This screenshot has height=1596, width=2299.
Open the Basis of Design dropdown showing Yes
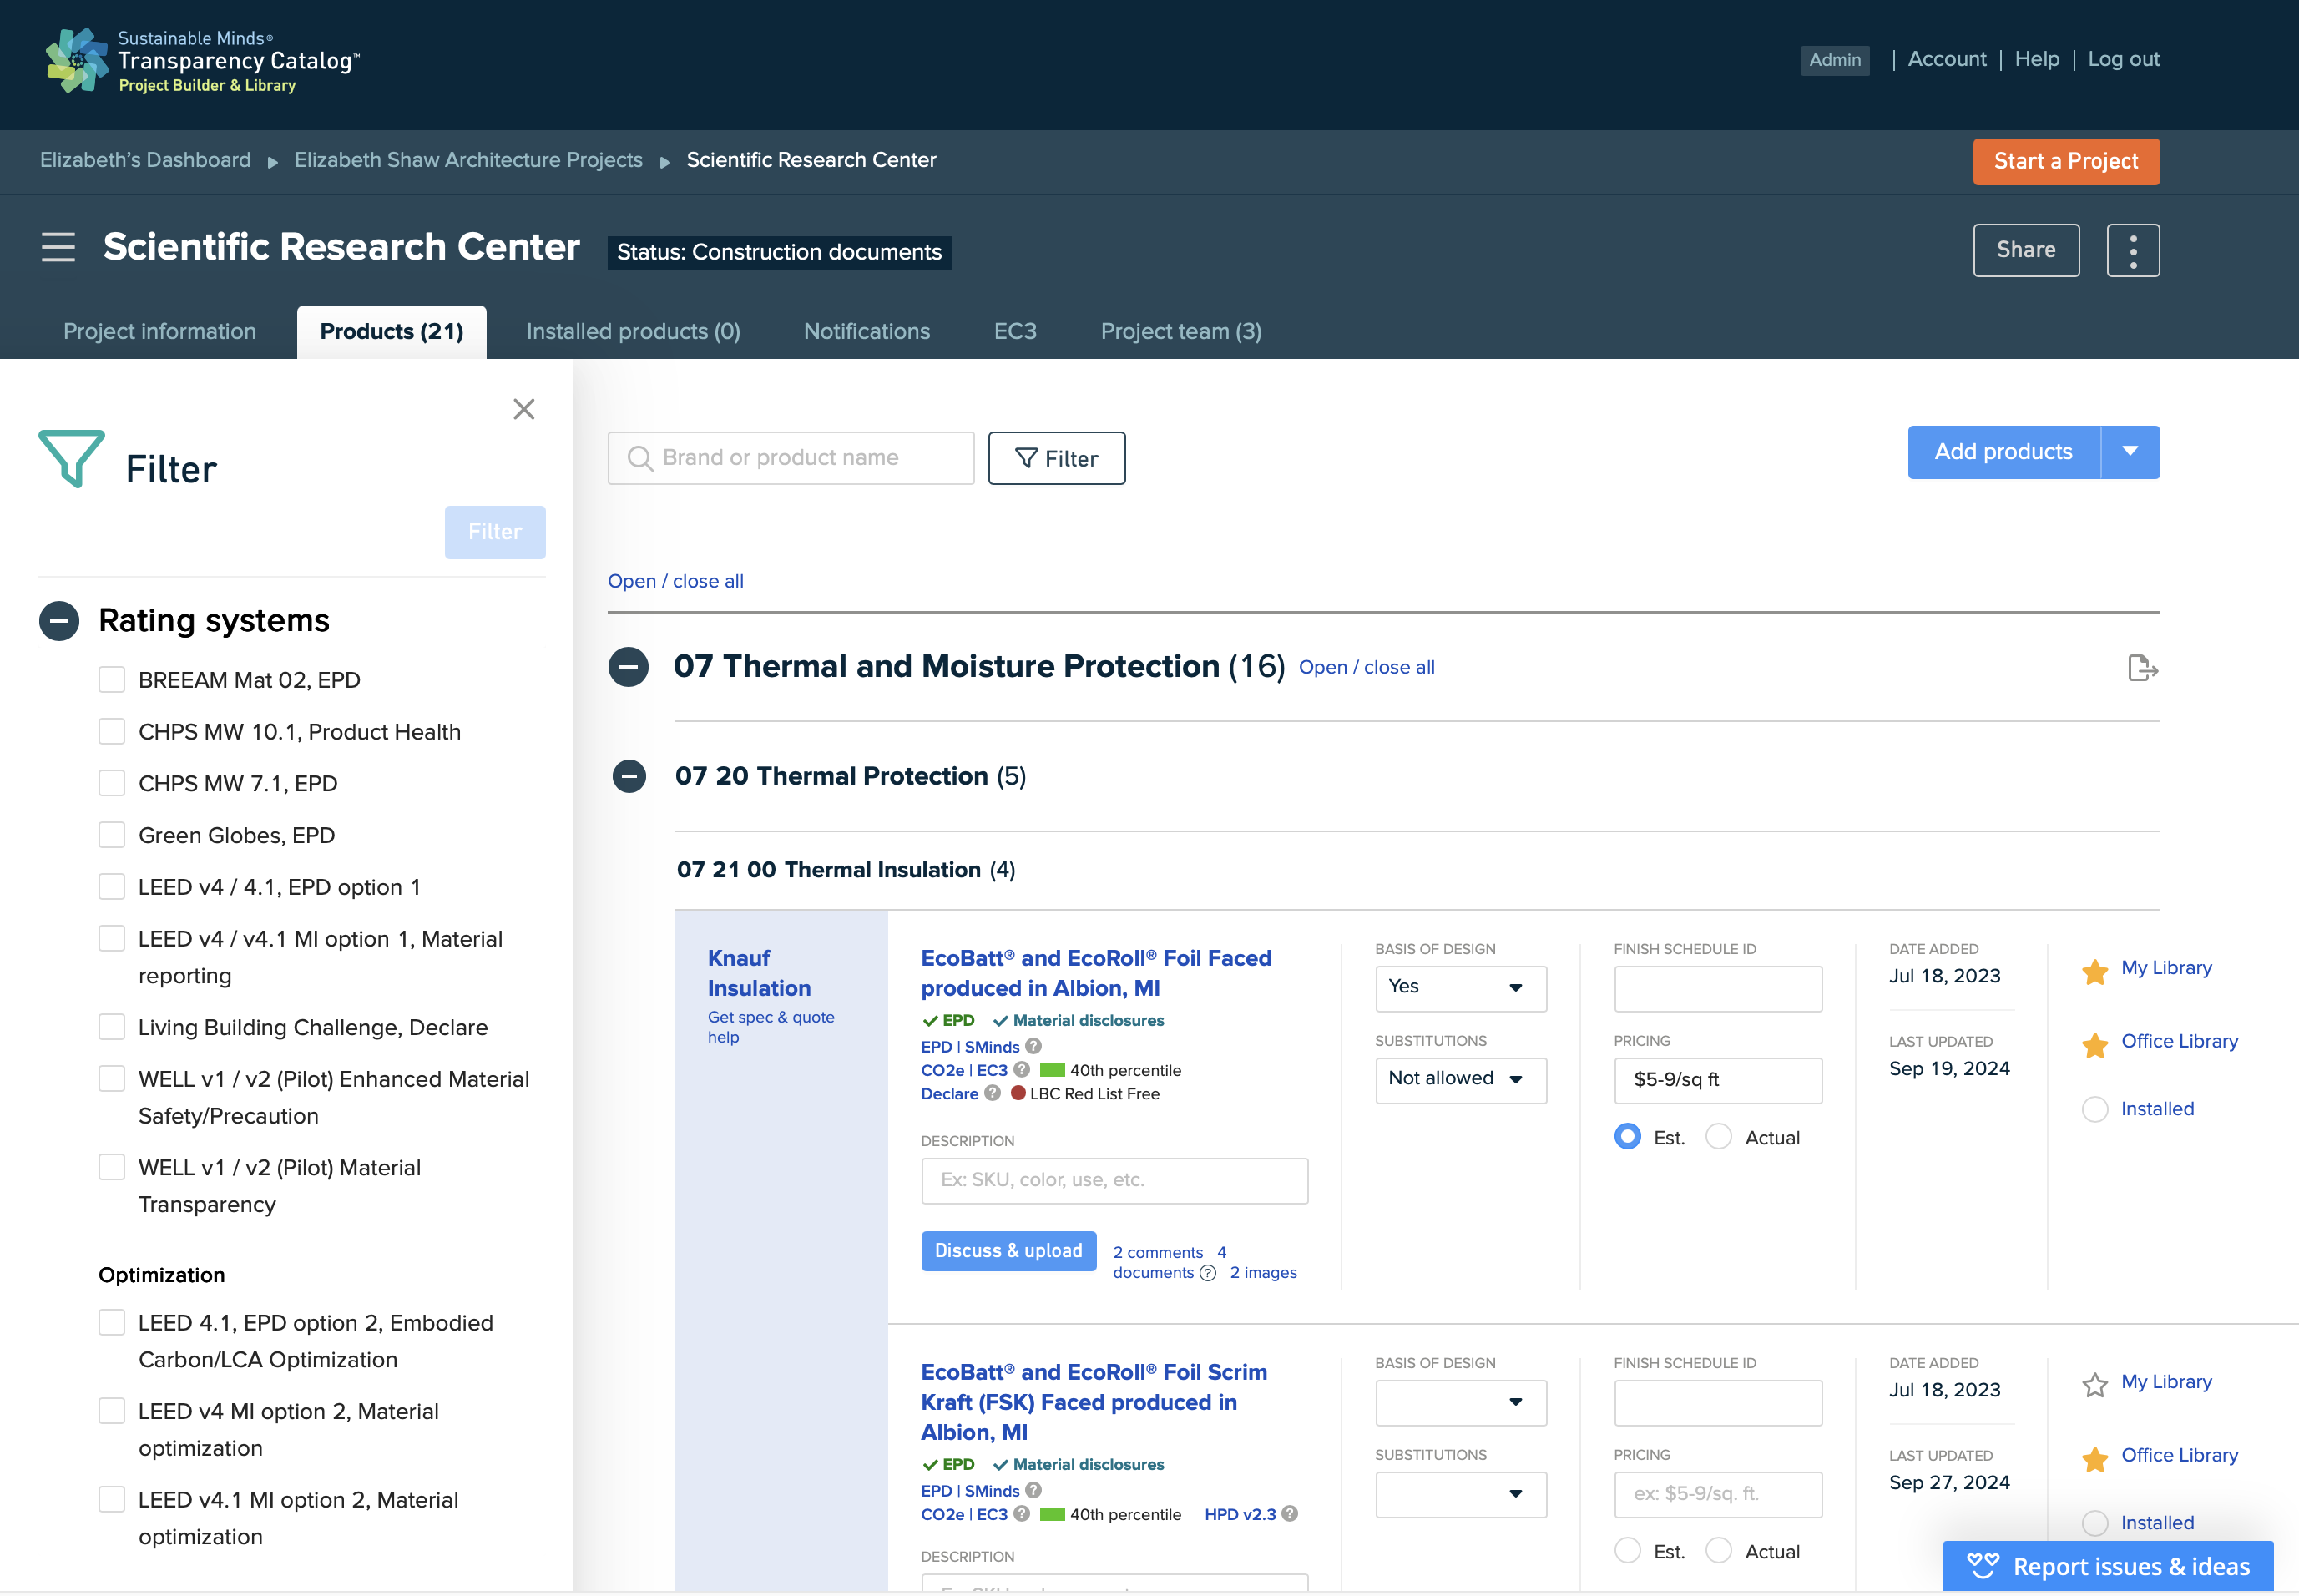[1460, 988]
